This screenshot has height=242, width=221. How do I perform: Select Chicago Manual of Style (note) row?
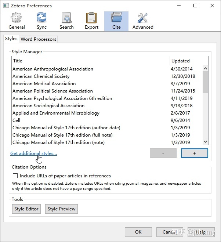click(x=107, y=142)
